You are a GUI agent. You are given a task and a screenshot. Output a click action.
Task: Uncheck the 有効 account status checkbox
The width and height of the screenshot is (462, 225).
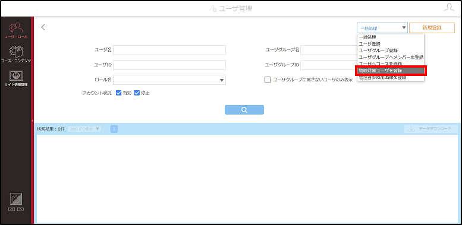click(x=119, y=93)
